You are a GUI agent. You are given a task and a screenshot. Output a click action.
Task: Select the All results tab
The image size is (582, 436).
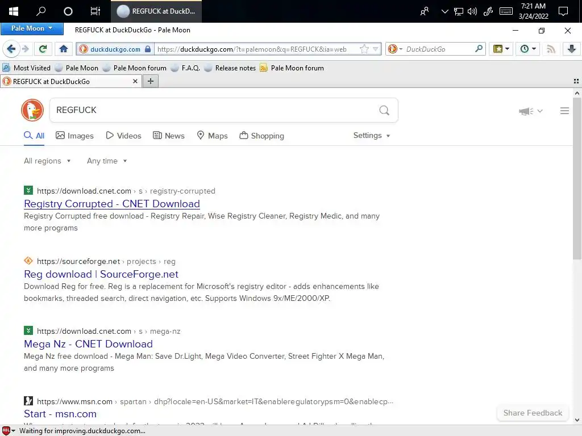pyautogui.click(x=34, y=136)
